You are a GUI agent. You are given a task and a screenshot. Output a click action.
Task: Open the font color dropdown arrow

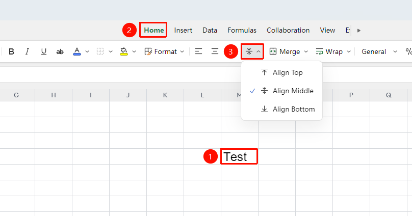click(x=87, y=51)
